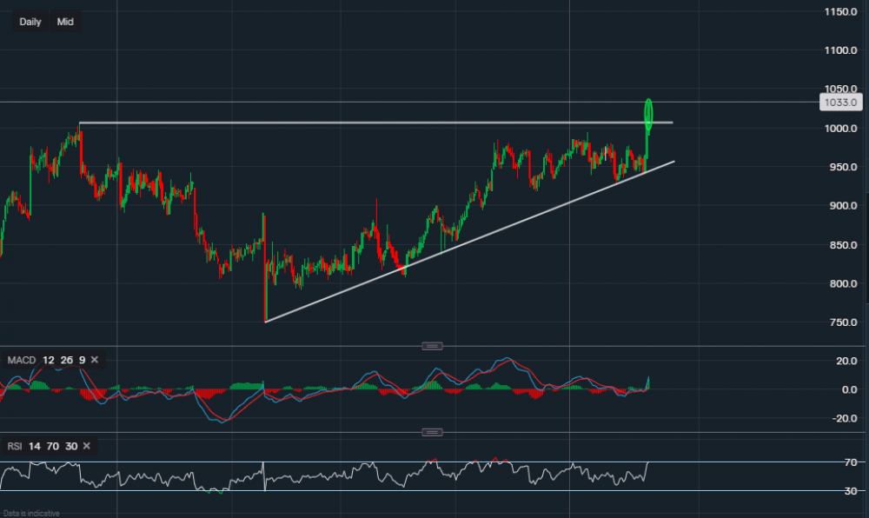
Task: Select the horizontal resistance line
Action: (348, 123)
